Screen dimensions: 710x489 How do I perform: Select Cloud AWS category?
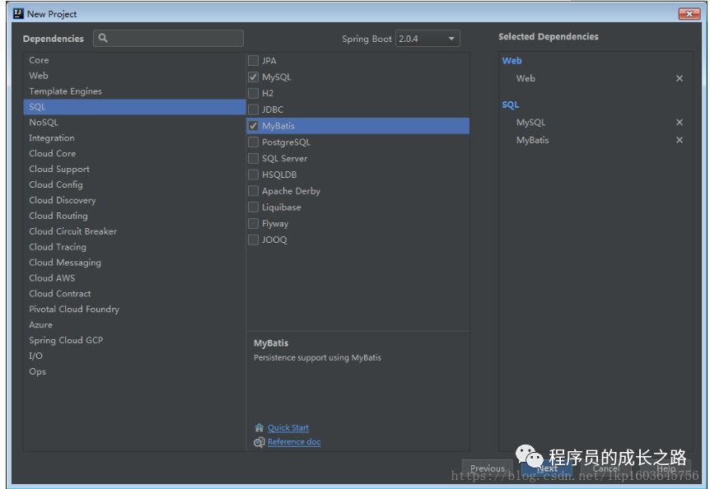pyautogui.click(x=134, y=277)
